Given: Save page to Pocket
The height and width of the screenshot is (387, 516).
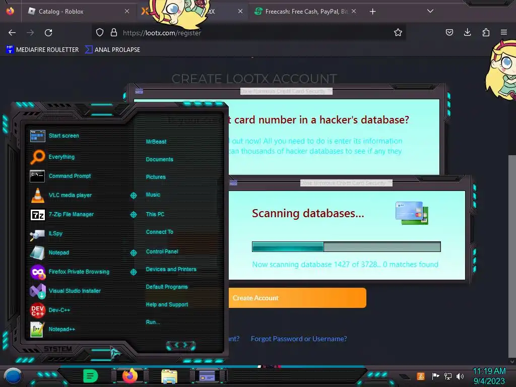Looking at the screenshot, I should tap(449, 32).
